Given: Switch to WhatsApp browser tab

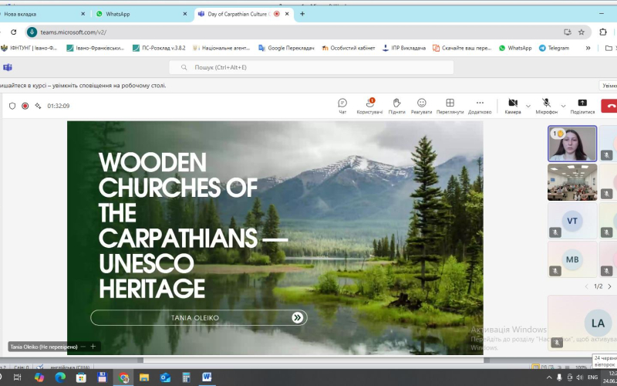Looking at the screenshot, I should tap(140, 14).
